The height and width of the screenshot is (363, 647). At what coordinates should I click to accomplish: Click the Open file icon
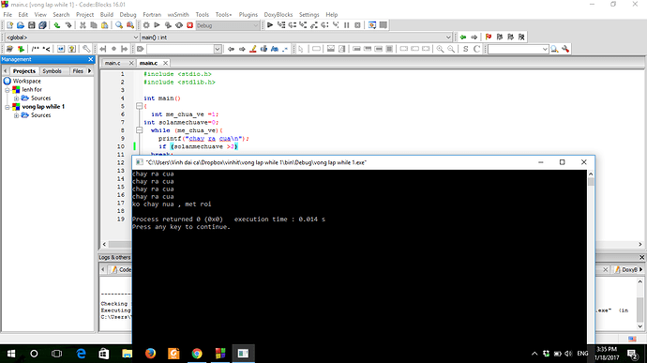coord(21,25)
